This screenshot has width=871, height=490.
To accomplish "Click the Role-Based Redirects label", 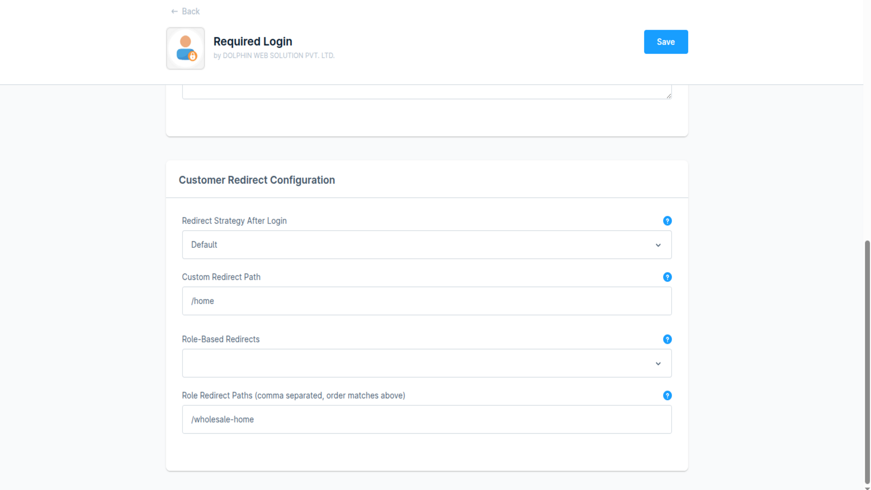I will point(220,339).
